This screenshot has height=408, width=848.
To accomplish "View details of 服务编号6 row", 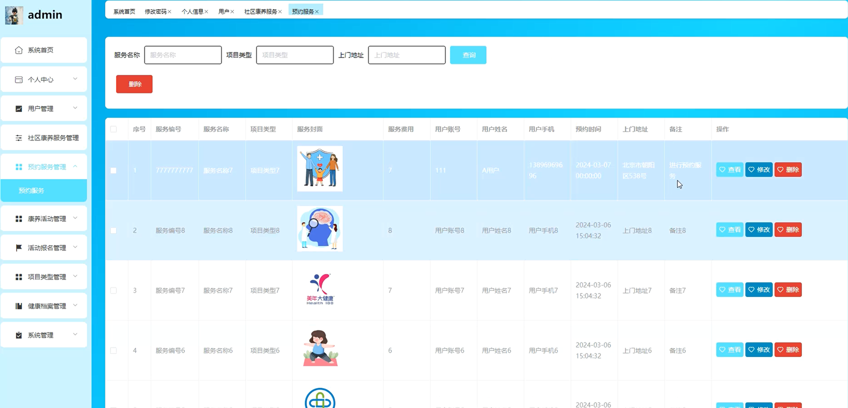I will [730, 350].
